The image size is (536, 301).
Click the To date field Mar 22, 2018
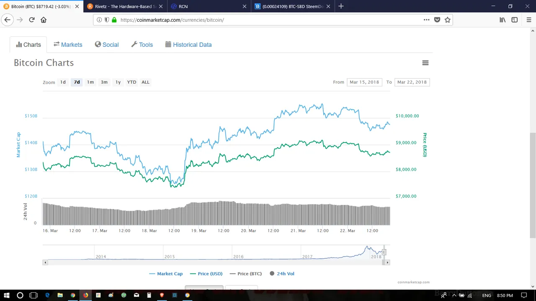click(x=412, y=82)
